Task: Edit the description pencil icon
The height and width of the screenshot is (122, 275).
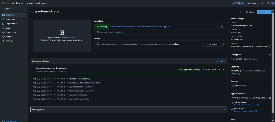Action: [x=270, y=55]
